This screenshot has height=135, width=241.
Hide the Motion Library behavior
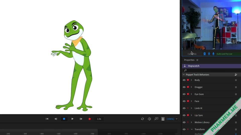(184, 122)
